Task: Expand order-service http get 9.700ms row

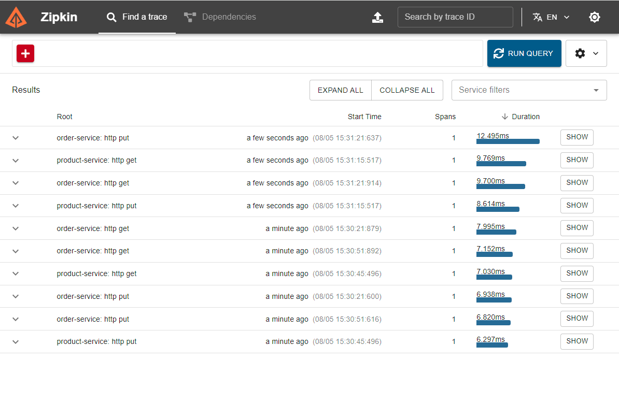Action: (x=16, y=183)
